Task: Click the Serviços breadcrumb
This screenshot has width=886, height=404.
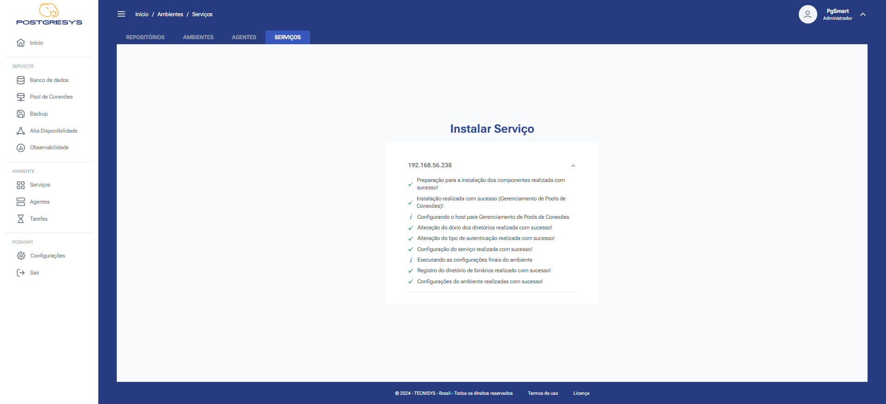Action: click(x=202, y=14)
